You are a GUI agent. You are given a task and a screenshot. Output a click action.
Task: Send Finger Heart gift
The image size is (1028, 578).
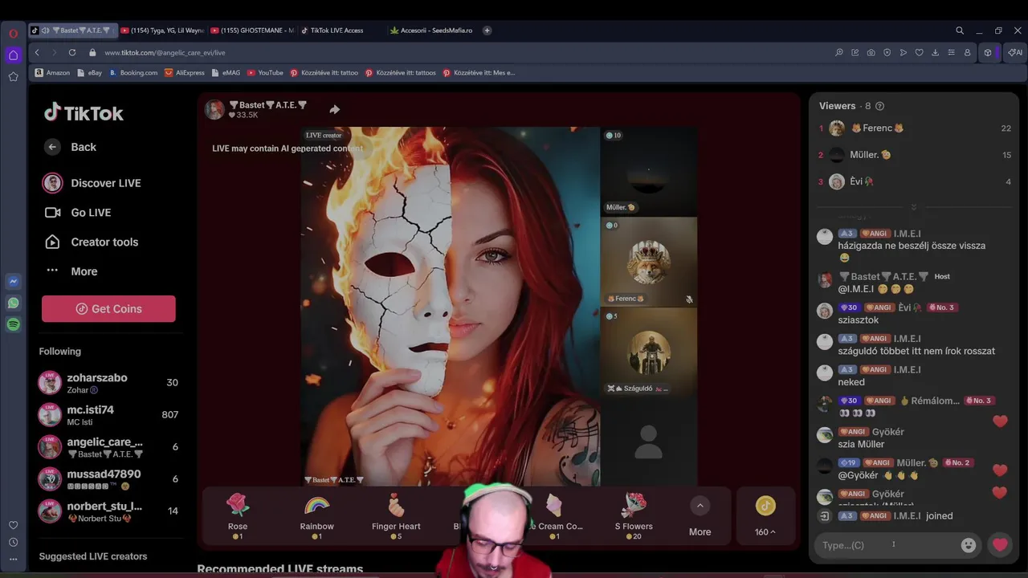point(396,515)
